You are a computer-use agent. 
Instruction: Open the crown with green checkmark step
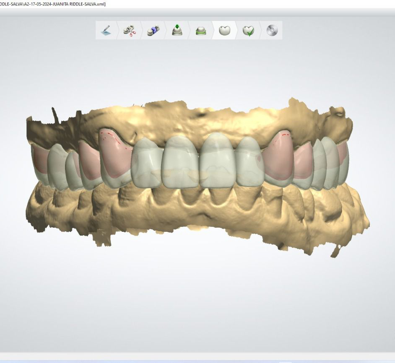pos(249,31)
